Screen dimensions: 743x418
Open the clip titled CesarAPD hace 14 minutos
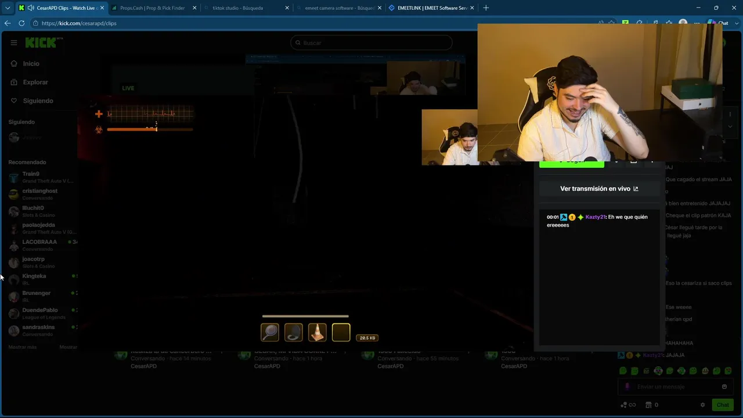click(171, 359)
